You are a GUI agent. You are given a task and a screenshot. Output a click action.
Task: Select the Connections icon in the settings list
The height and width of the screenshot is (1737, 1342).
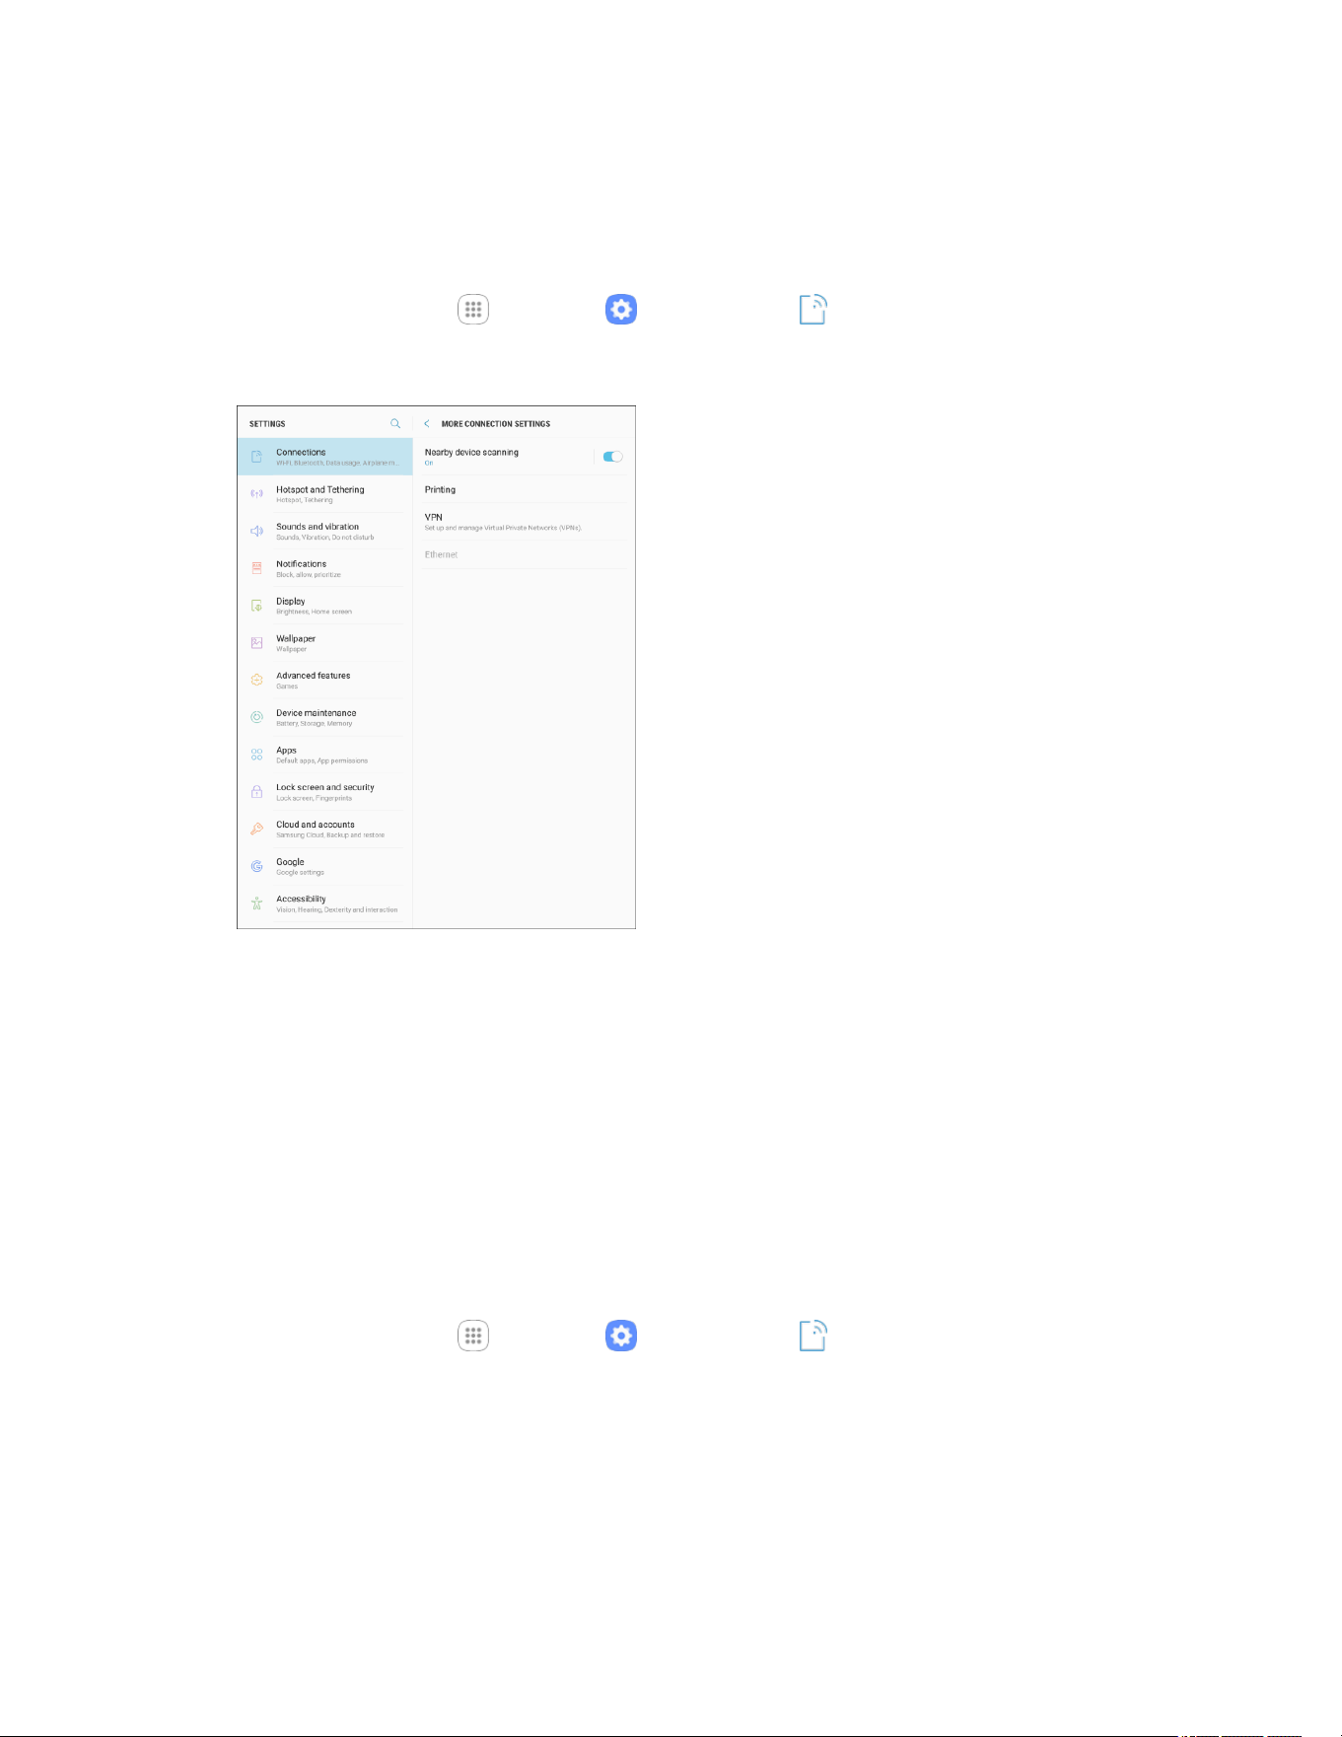[256, 457]
